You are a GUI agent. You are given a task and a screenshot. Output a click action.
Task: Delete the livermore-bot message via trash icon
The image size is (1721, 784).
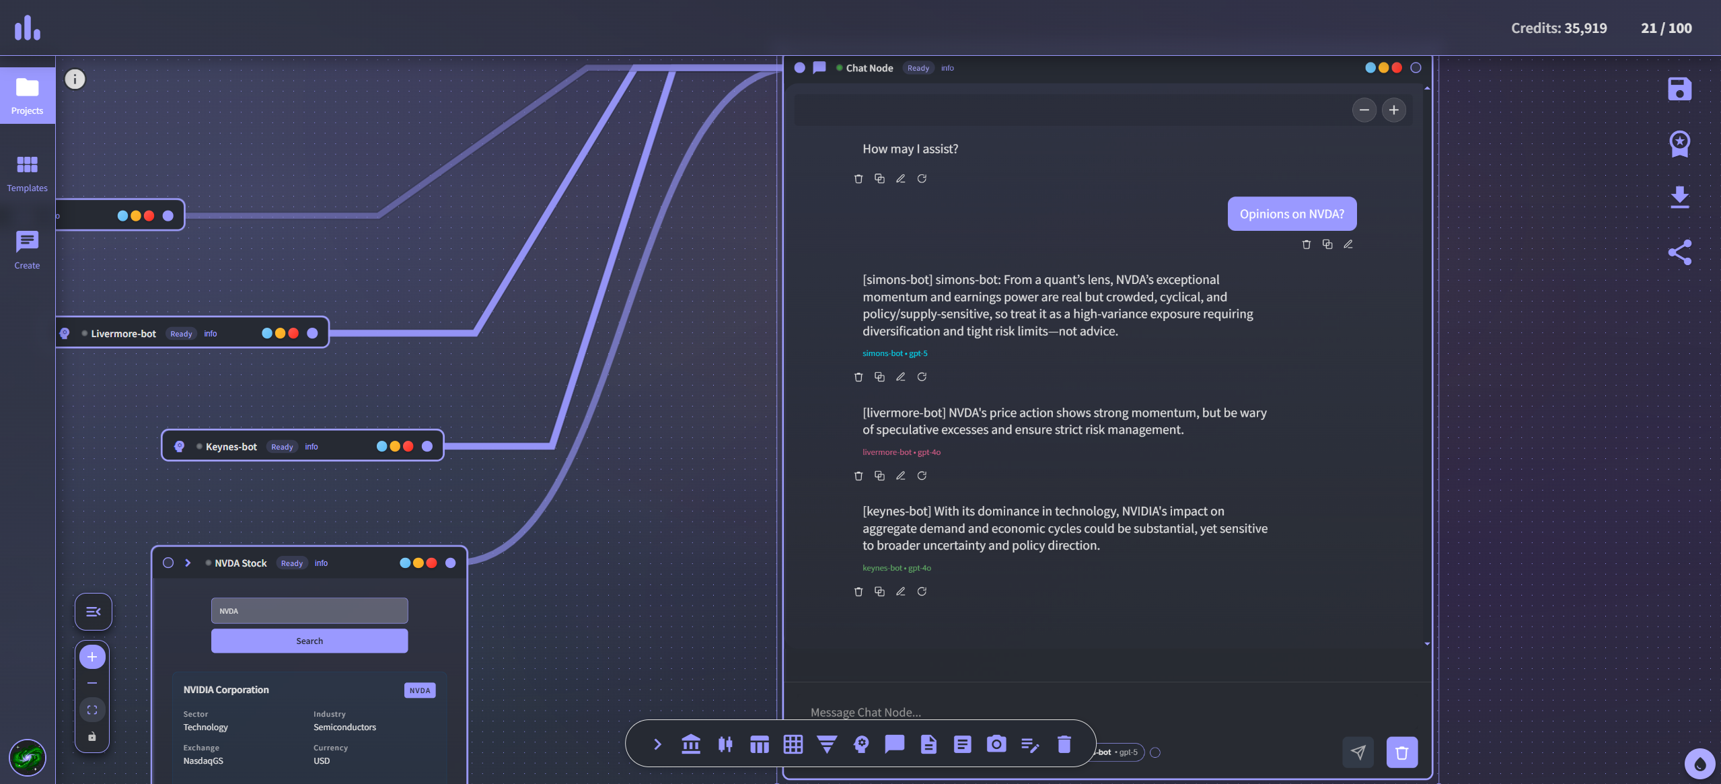coord(858,476)
